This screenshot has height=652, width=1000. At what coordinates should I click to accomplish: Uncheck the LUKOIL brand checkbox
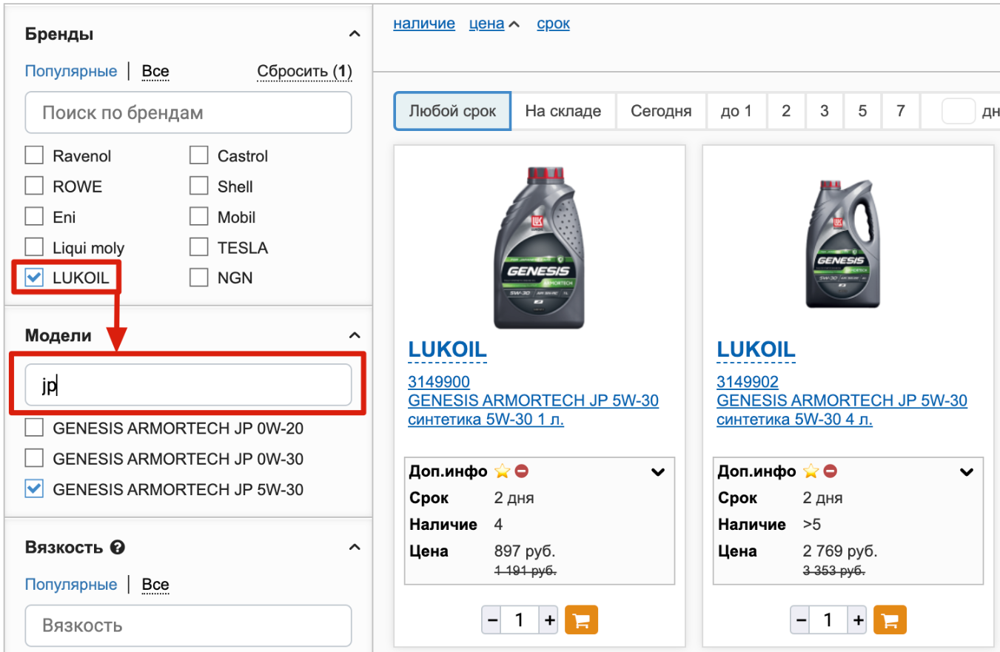[x=34, y=278]
